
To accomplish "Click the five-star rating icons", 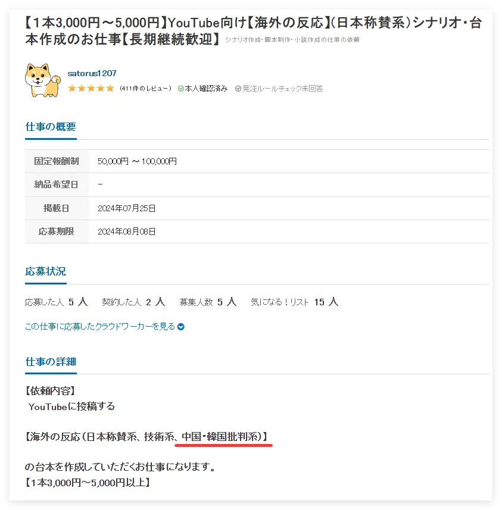I will pos(91,89).
